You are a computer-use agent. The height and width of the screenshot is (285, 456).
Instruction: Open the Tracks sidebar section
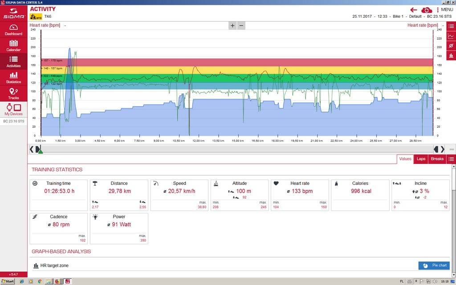tap(13, 94)
